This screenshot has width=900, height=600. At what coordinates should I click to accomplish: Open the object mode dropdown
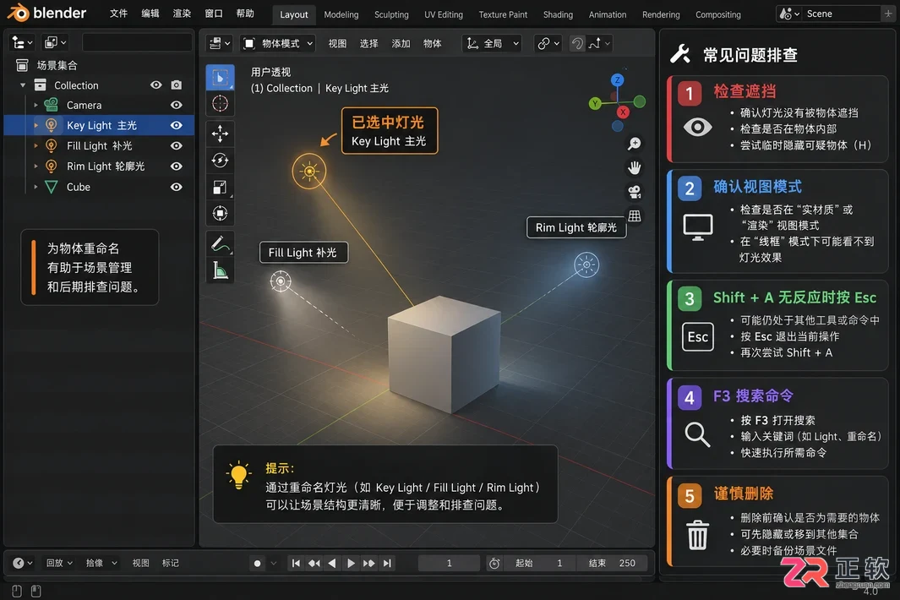click(x=277, y=43)
